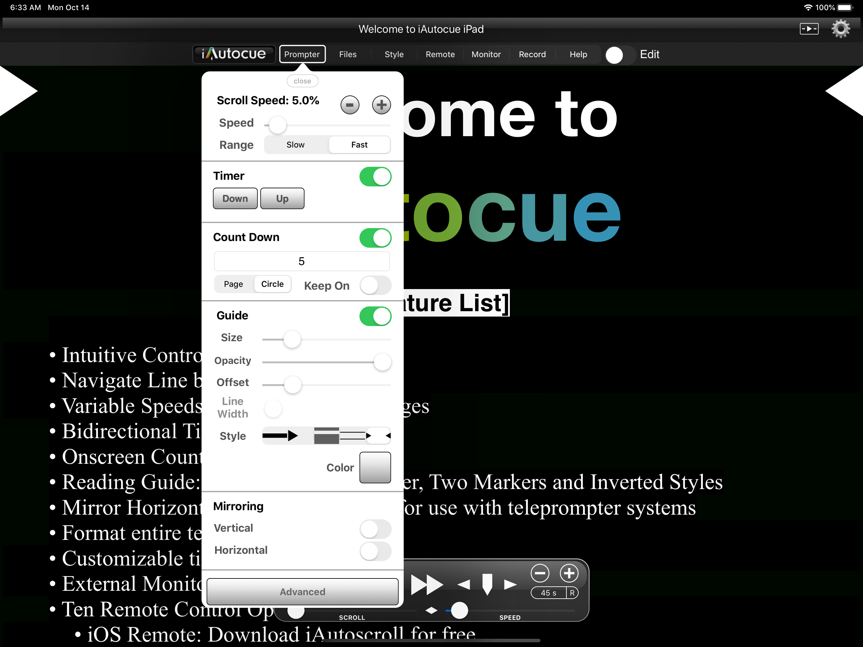863x647 pixels.
Task: Click the Line Width slider knob
Action: point(273,408)
